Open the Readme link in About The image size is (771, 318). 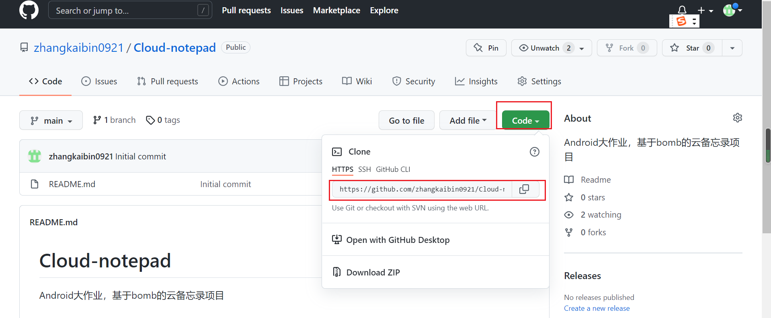[x=587, y=180]
